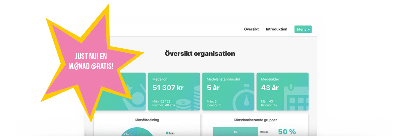This screenshot has height=140, width=407.
Task: Click the Manliga bar showing 15
Action: point(235,132)
